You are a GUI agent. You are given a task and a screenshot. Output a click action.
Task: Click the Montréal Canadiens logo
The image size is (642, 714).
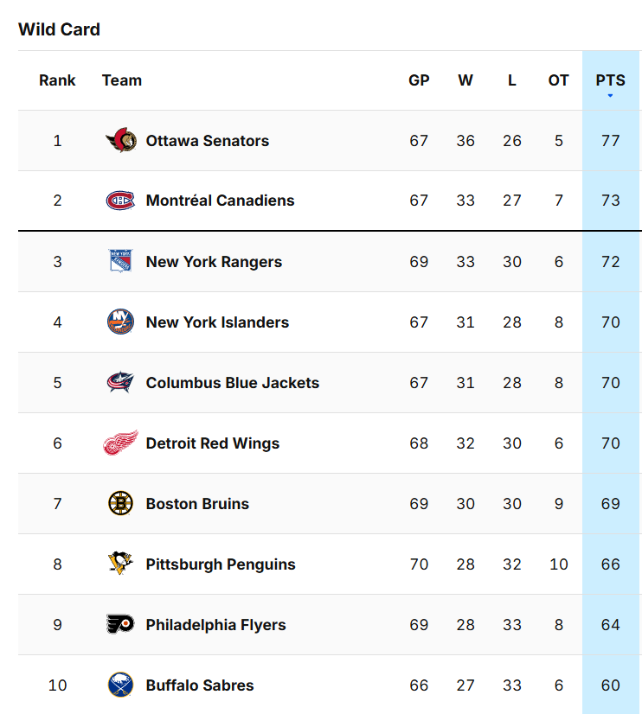pos(121,201)
